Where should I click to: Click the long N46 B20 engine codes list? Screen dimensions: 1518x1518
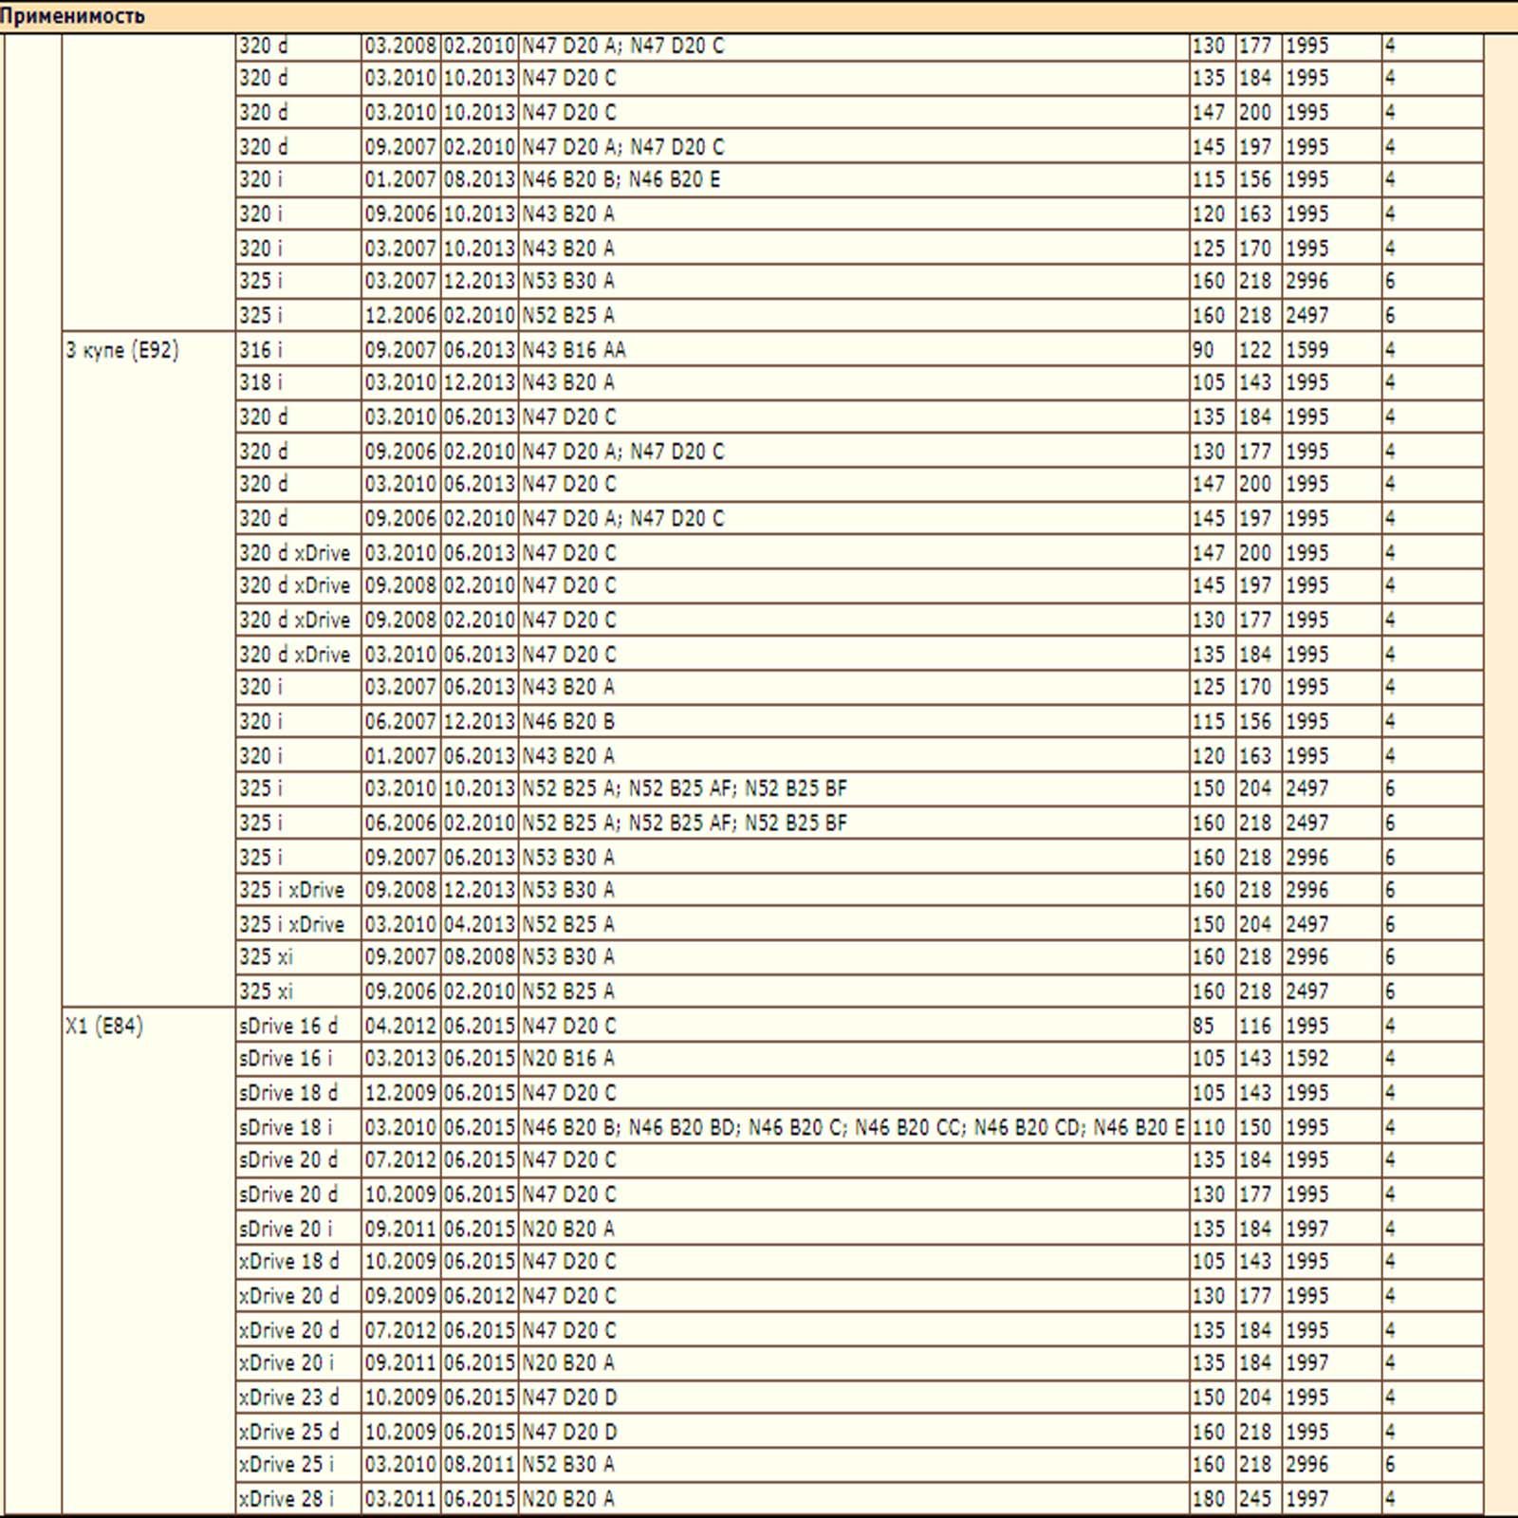853,1127
